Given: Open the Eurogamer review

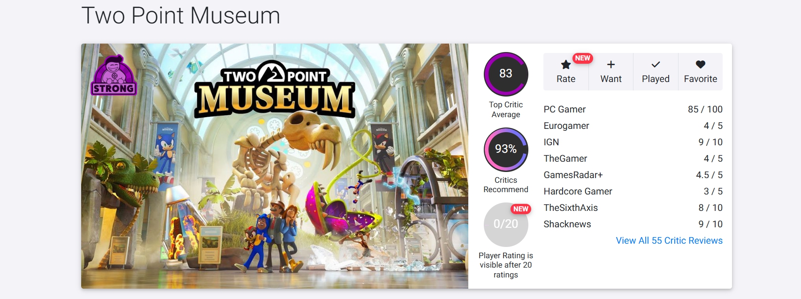Looking at the screenshot, I should [x=566, y=126].
